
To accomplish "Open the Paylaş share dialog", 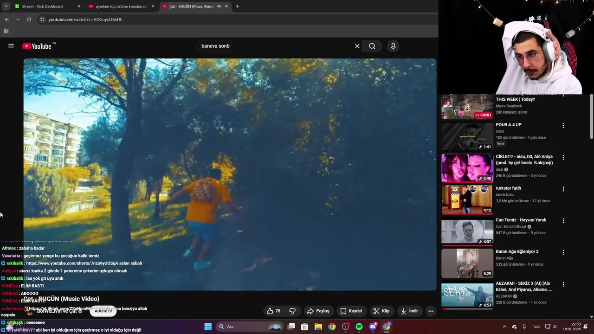I will pyautogui.click(x=318, y=311).
